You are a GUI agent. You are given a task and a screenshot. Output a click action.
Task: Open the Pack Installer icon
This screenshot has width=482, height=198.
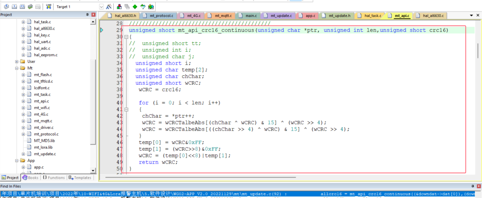[x=151, y=6]
